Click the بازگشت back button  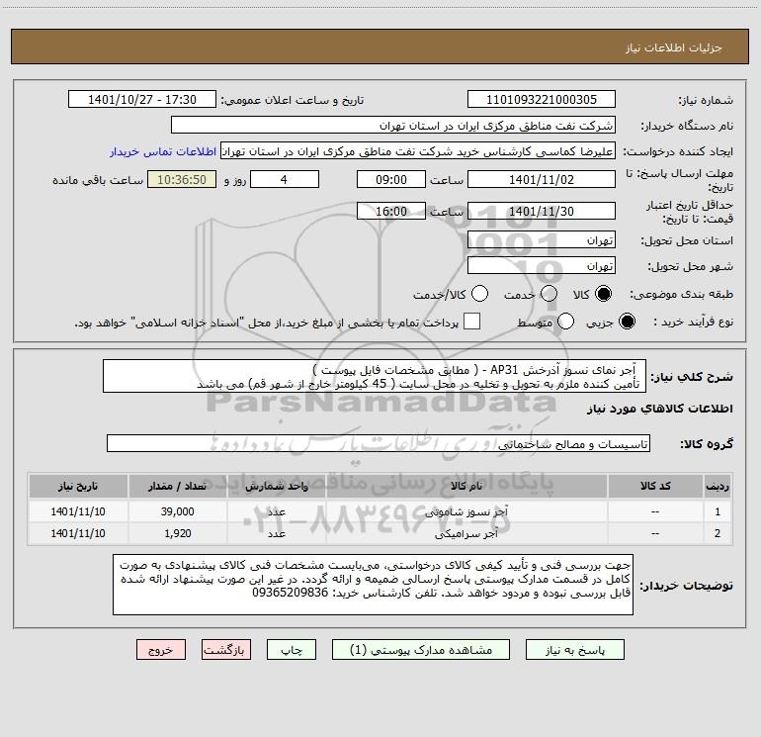coord(226,650)
